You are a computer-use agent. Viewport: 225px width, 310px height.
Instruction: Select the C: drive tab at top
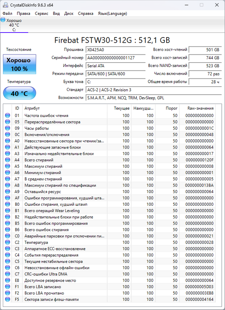coord(14,25)
